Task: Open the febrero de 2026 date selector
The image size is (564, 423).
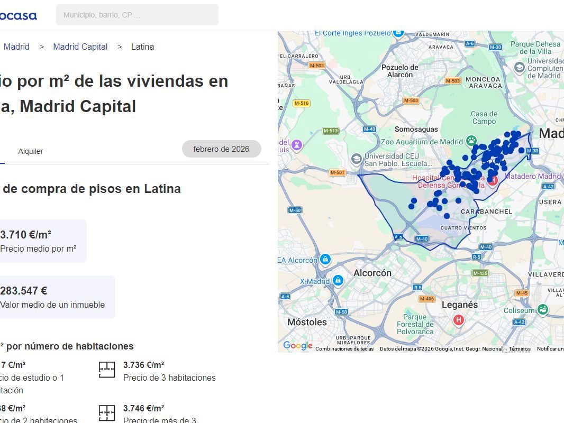Action: click(221, 149)
